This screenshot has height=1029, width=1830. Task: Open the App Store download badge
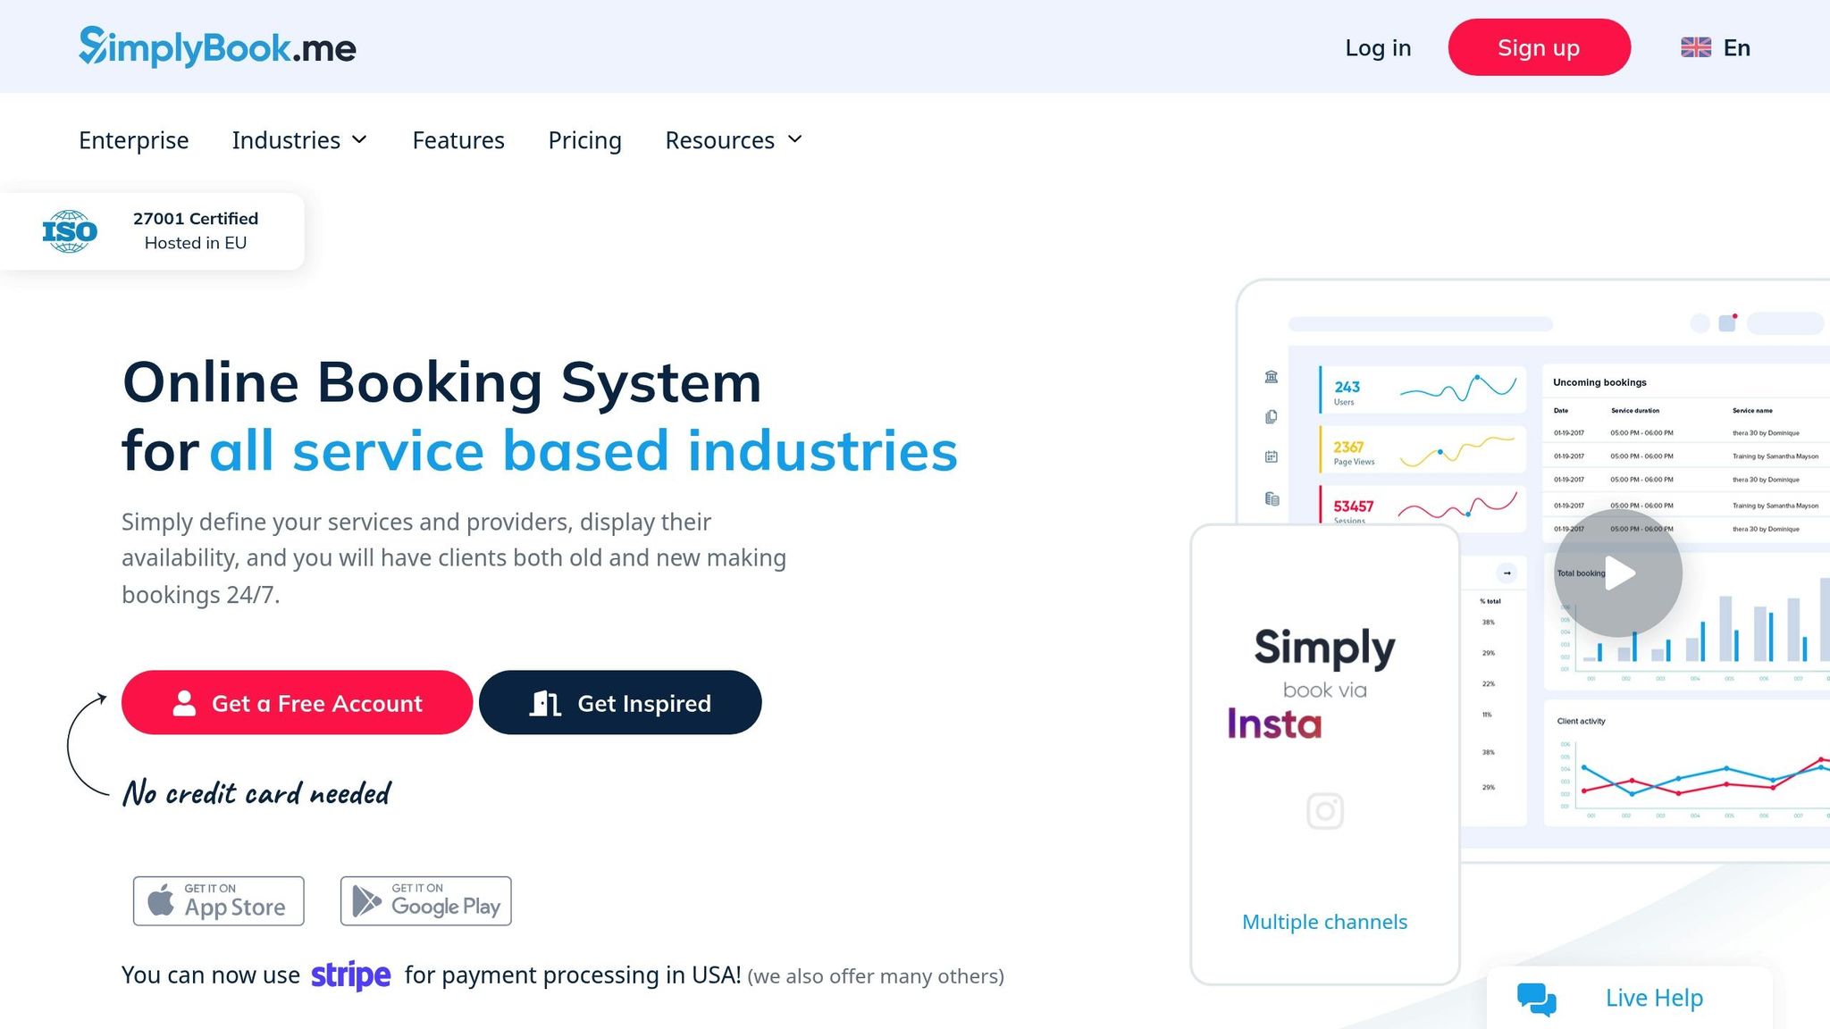click(x=219, y=900)
